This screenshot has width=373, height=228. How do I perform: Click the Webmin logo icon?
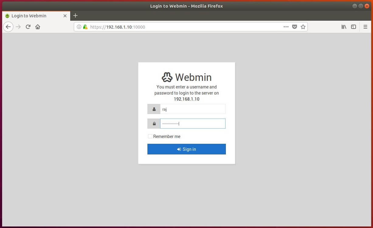point(167,77)
